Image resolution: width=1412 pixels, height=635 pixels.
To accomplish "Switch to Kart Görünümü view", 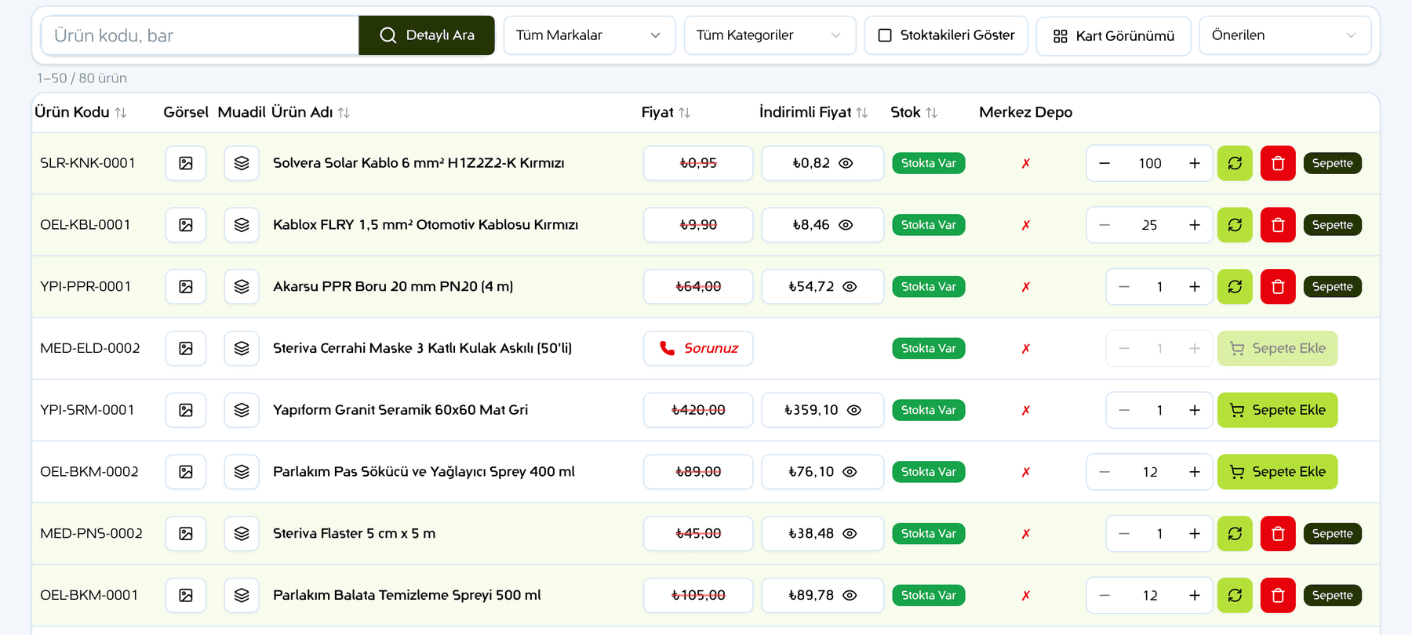I will 1113,36.
